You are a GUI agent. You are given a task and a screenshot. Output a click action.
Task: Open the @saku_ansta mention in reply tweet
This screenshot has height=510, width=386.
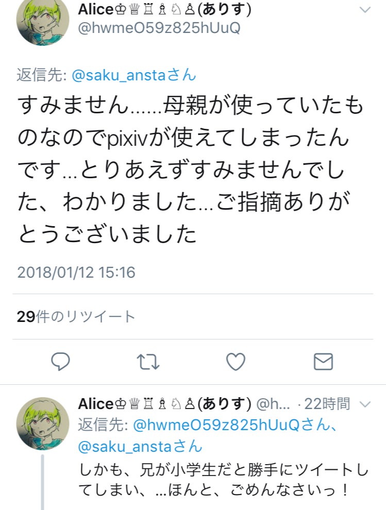point(140,446)
